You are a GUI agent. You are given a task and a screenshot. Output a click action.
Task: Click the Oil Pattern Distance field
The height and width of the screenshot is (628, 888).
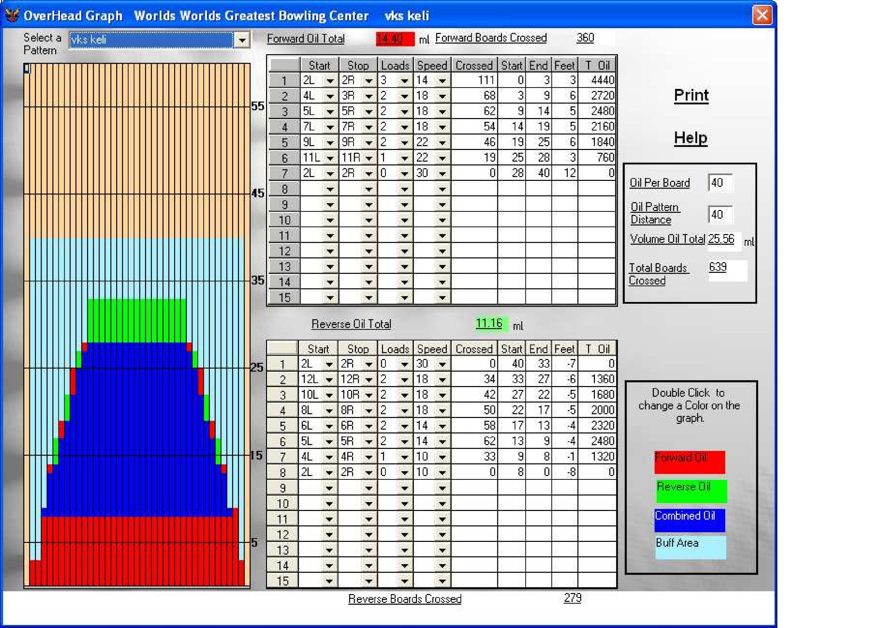[720, 215]
